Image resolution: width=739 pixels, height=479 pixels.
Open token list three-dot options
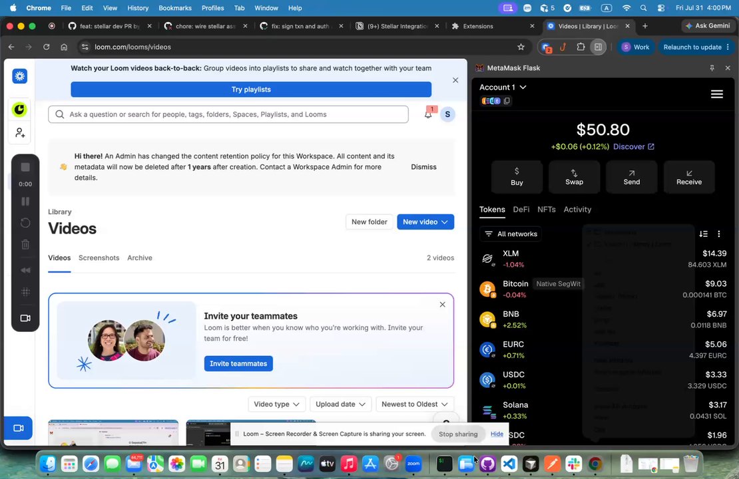click(x=719, y=234)
